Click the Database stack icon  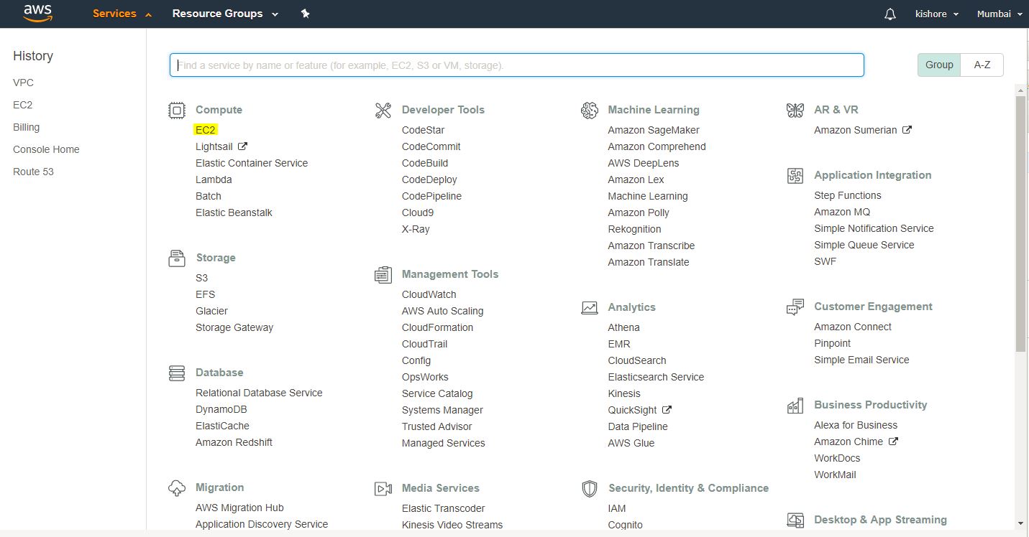[x=176, y=373]
